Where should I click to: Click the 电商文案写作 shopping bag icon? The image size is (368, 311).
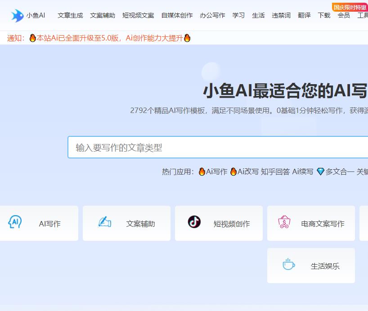coord(284,222)
